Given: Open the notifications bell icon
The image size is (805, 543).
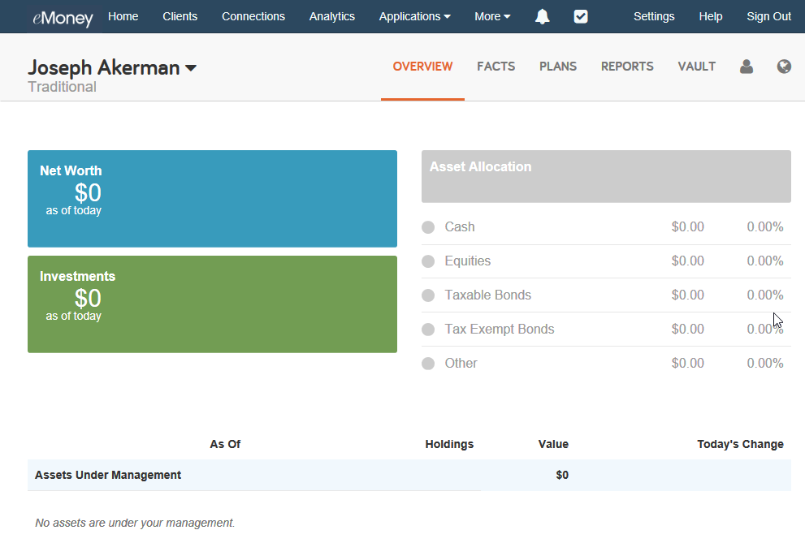Looking at the screenshot, I should [x=542, y=15].
